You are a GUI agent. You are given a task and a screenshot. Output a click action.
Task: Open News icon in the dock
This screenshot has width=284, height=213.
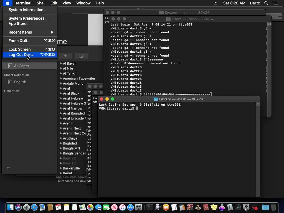114,207
